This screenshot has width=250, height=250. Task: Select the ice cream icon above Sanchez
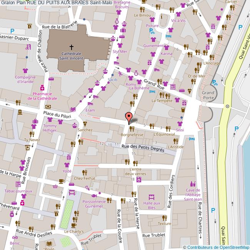point(85,124)
